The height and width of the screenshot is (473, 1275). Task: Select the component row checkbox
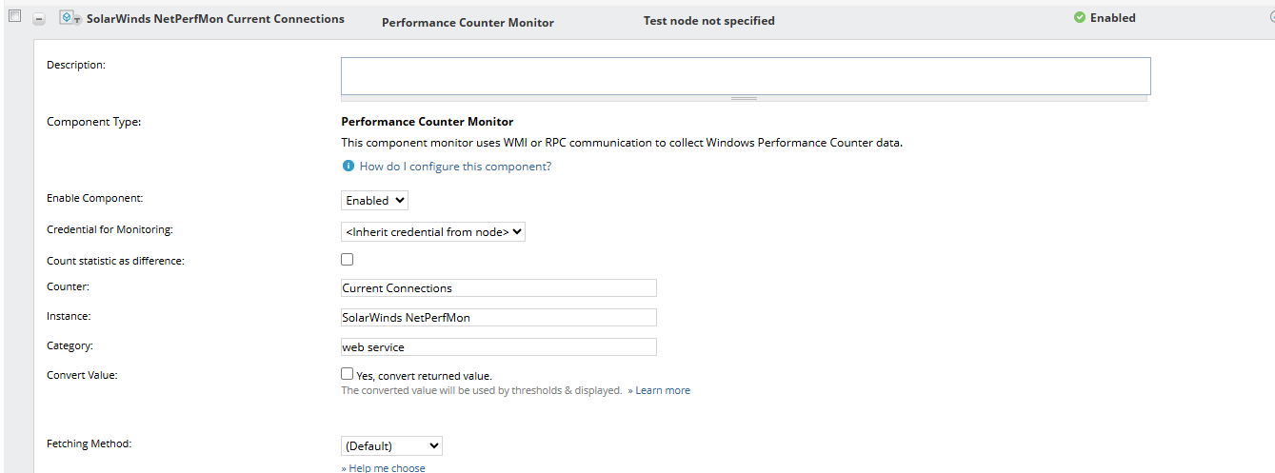[14, 16]
